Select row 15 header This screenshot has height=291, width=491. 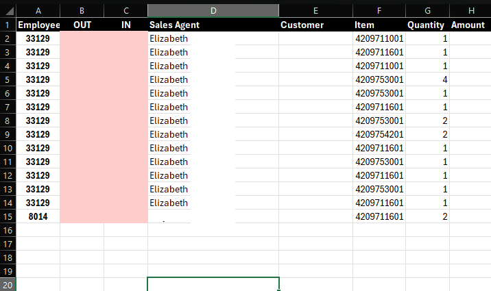pos(8,216)
